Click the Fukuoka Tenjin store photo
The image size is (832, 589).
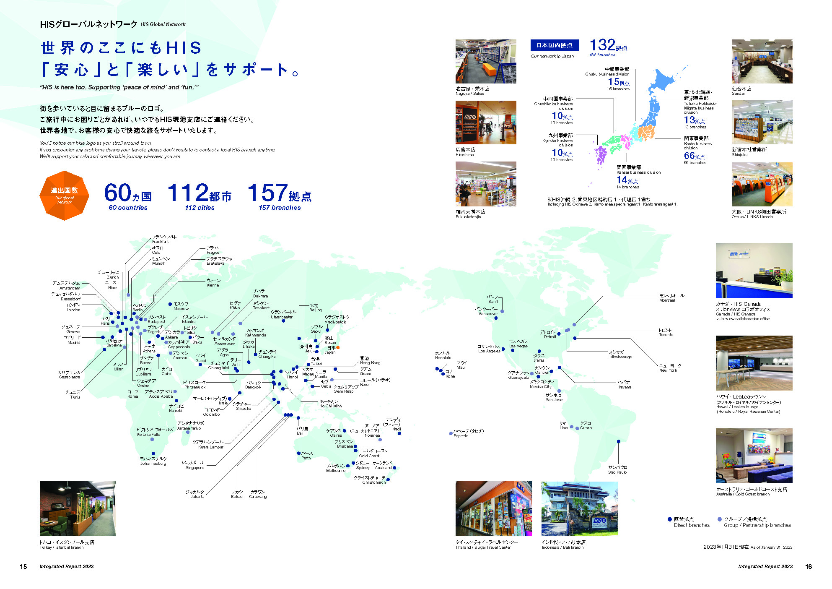(486, 184)
